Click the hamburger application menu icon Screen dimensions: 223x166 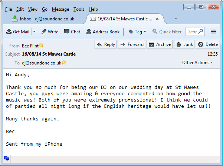[x=213, y=32]
